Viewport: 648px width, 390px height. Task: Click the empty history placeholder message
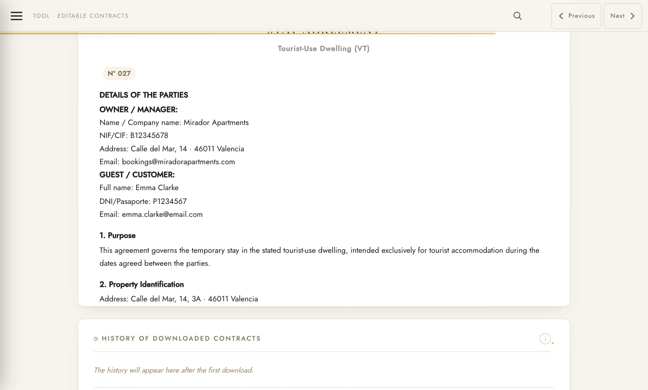[174, 370]
